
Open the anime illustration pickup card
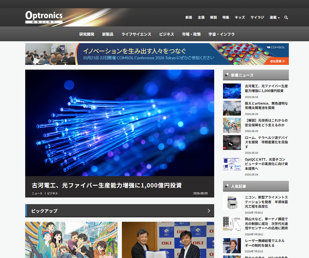click(71, 240)
